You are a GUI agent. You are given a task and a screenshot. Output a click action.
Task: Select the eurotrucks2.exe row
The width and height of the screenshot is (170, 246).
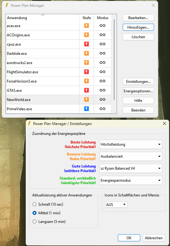tap(59, 63)
